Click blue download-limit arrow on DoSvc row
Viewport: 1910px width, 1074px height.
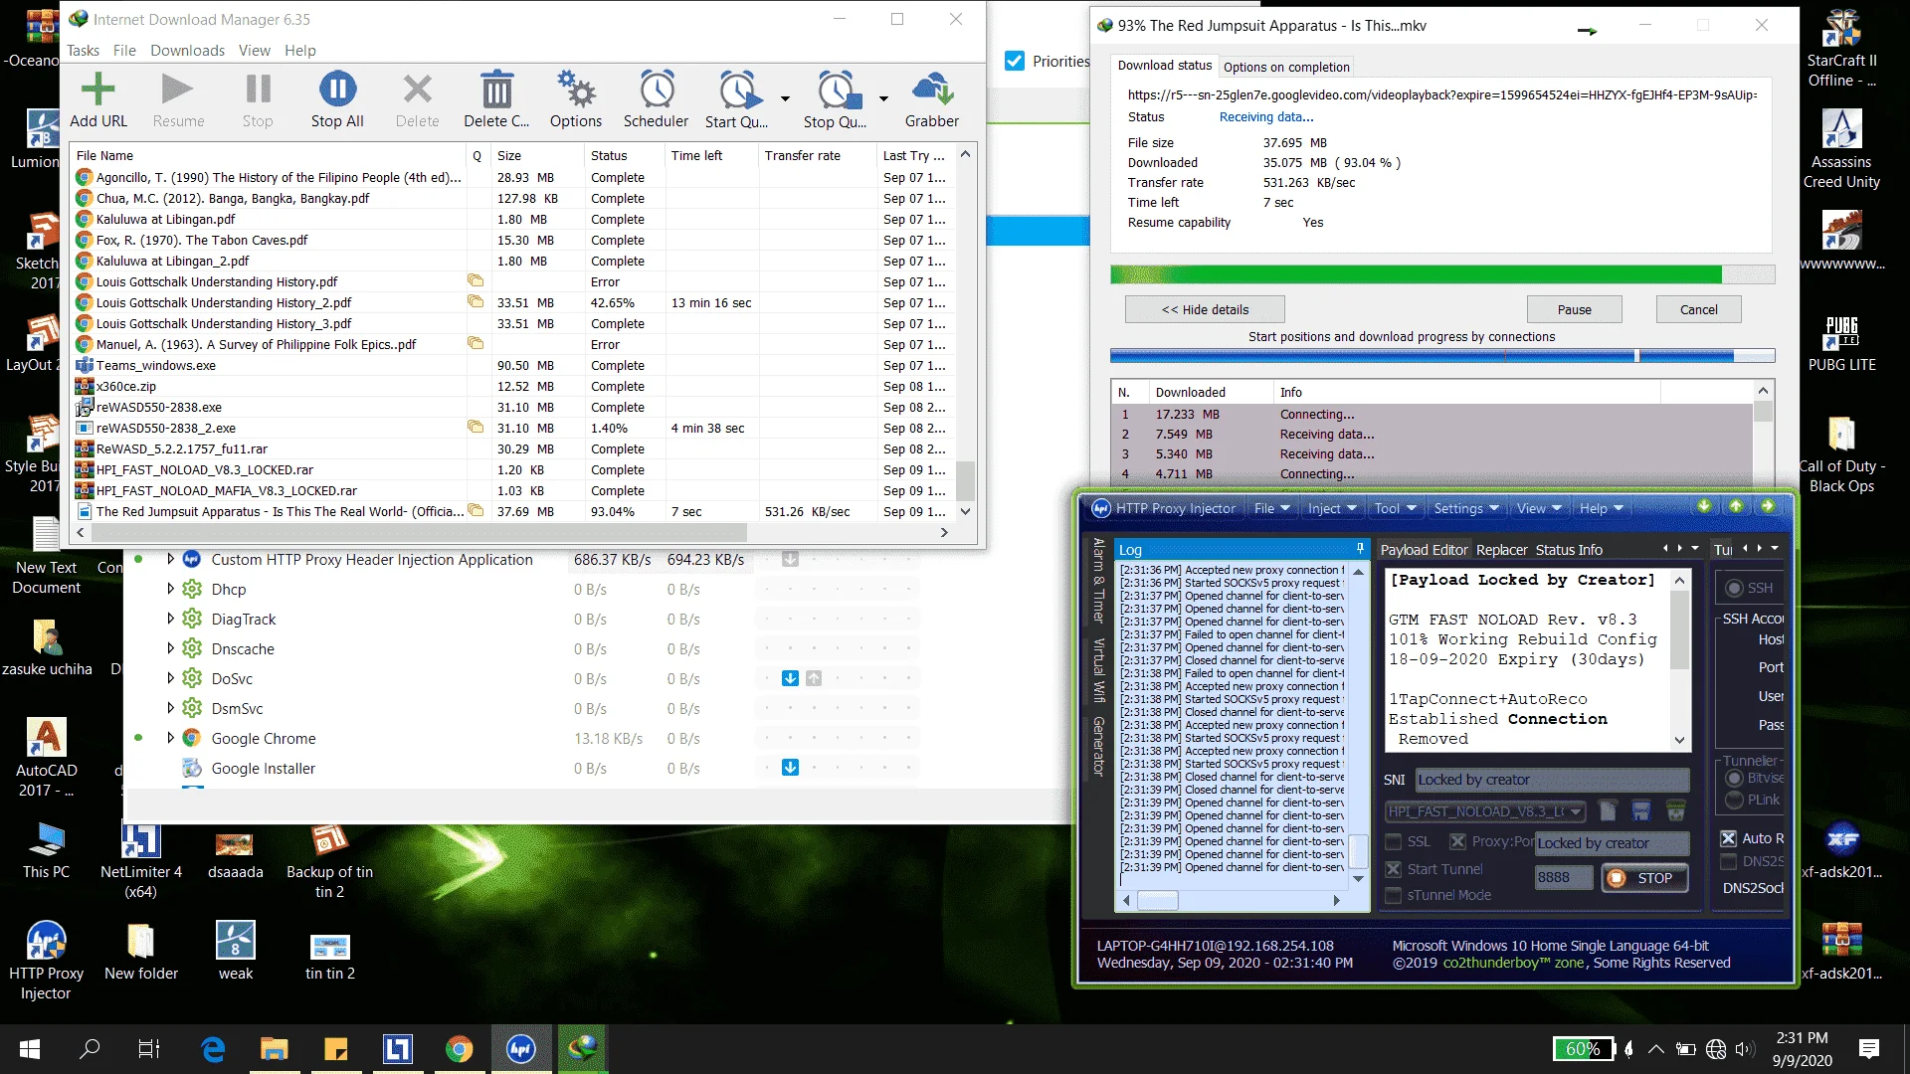pos(790,678)
